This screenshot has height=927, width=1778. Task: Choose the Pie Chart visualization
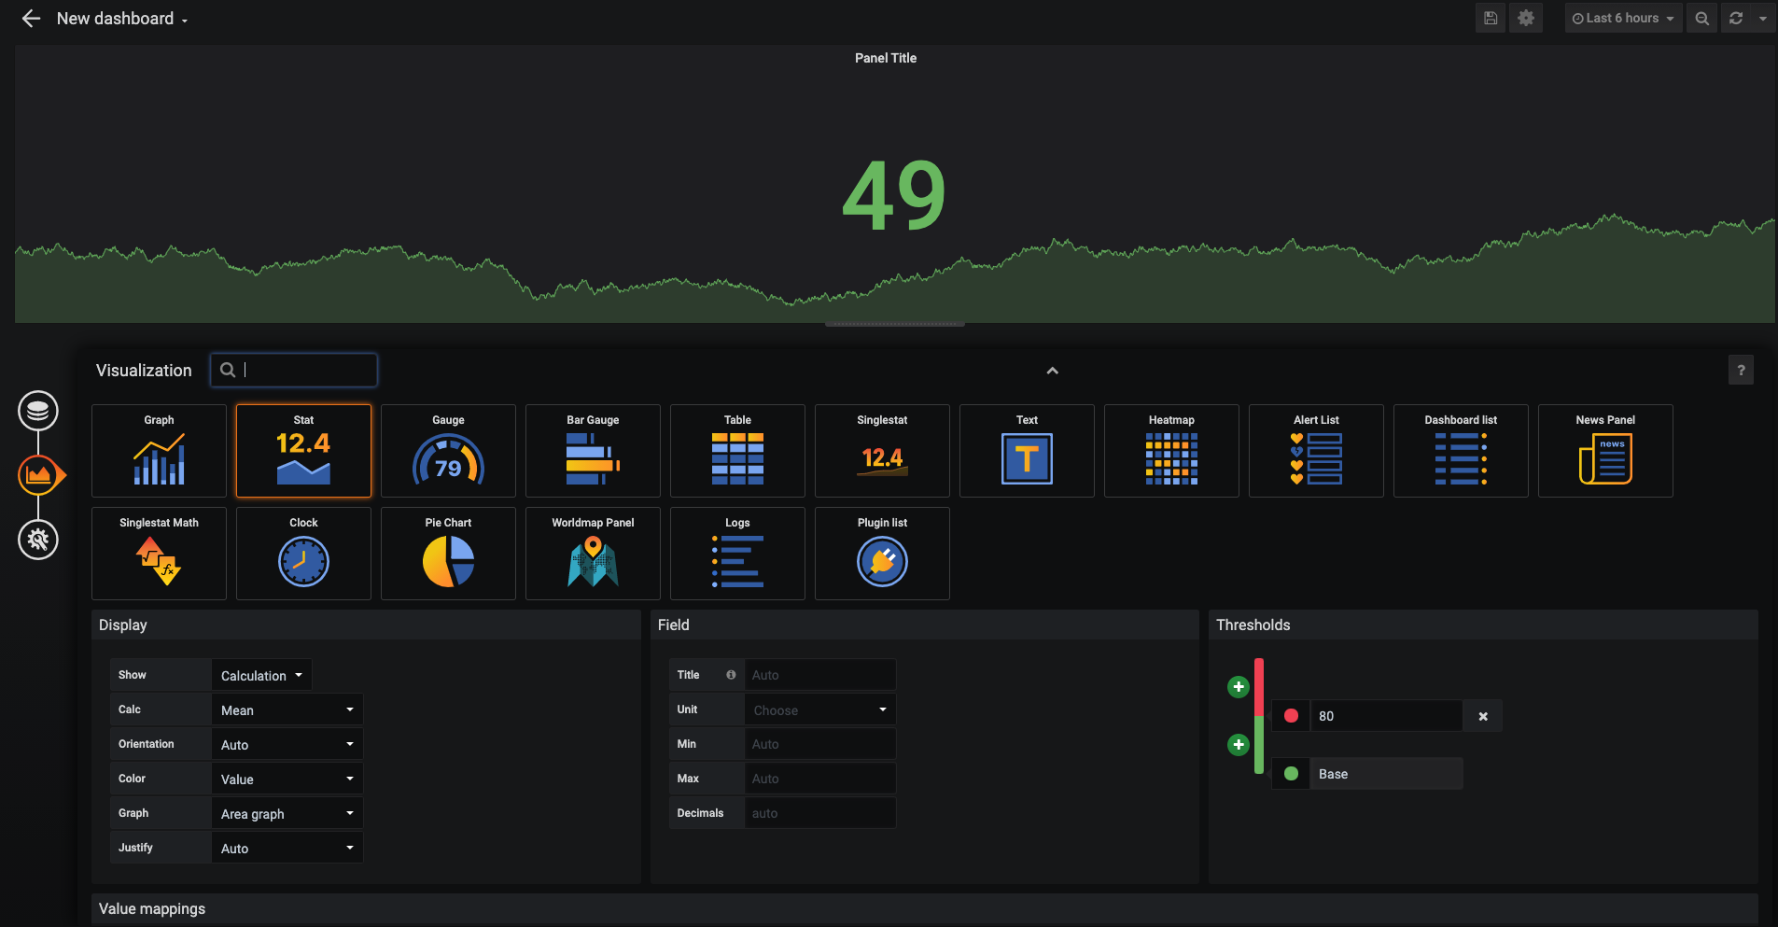(448, 554)
